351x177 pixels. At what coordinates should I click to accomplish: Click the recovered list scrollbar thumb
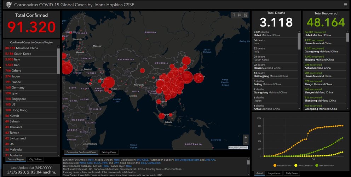(348, 37)
